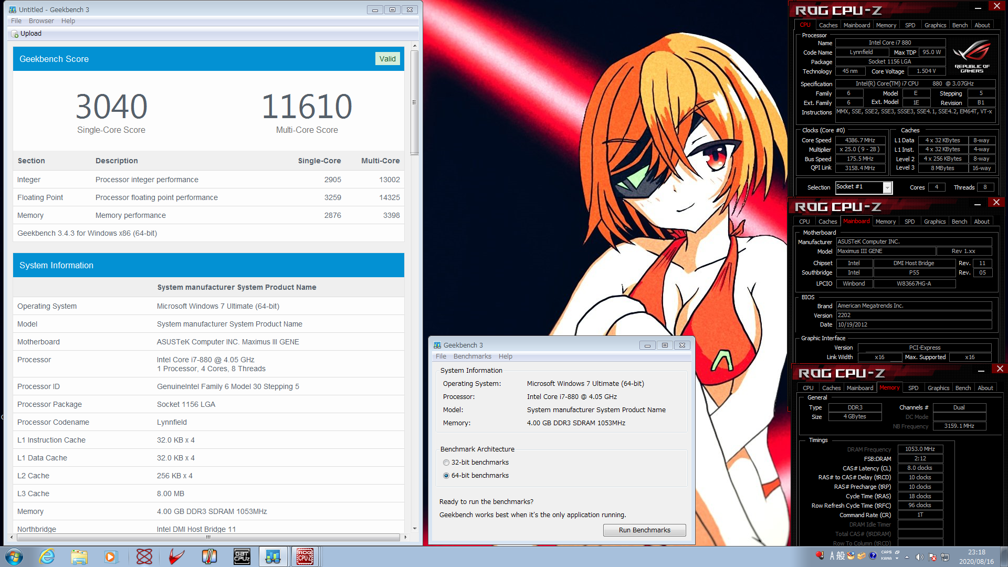Click the IME red ball icon in tray
Screen dimensions: 1008x567
(820, 555)
